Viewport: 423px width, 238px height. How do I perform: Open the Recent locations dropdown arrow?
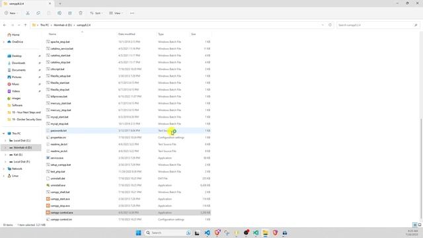[x=19, y=25]
